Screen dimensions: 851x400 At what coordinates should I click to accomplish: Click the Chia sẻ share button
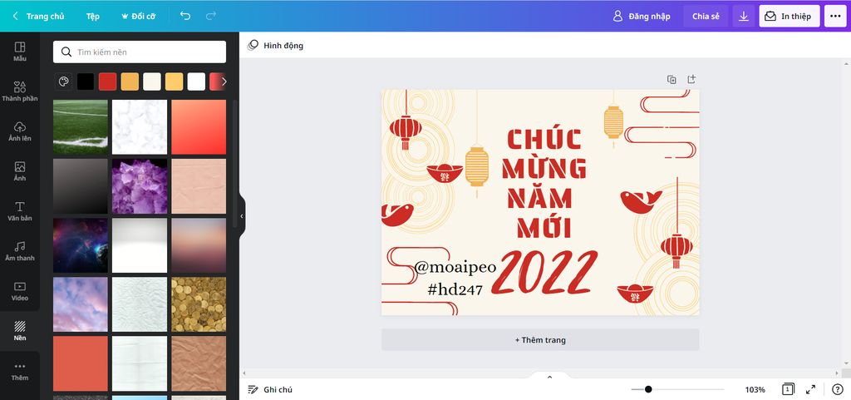click(706, 17)
